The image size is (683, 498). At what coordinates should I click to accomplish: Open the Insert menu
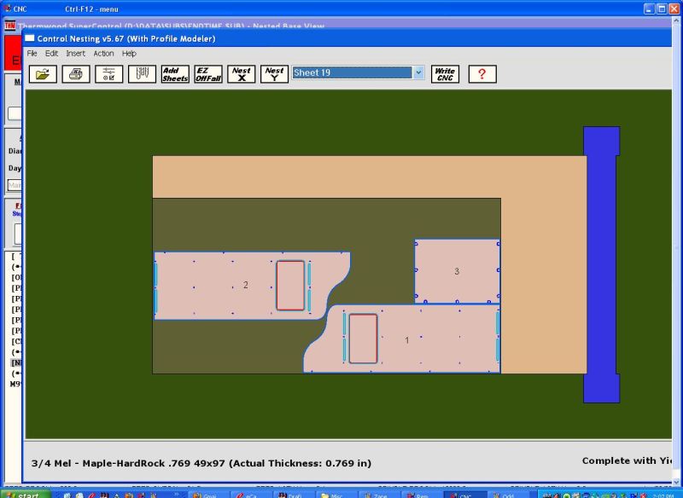[x=76, y=54]
